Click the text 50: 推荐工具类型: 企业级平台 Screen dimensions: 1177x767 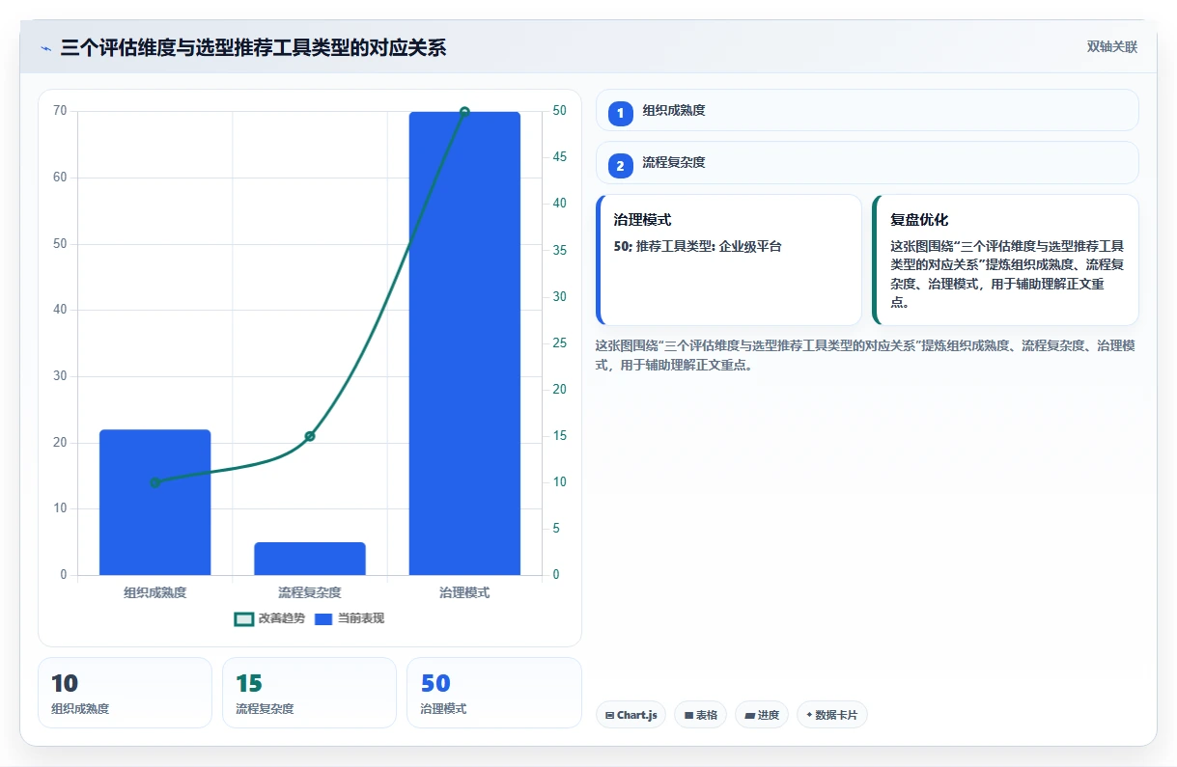click(x=697, y=246)
